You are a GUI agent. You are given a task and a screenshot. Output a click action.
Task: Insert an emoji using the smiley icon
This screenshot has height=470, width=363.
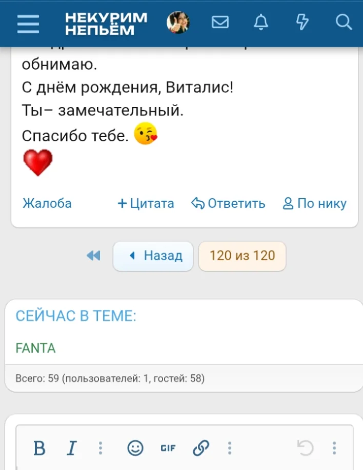pos(135,448)
